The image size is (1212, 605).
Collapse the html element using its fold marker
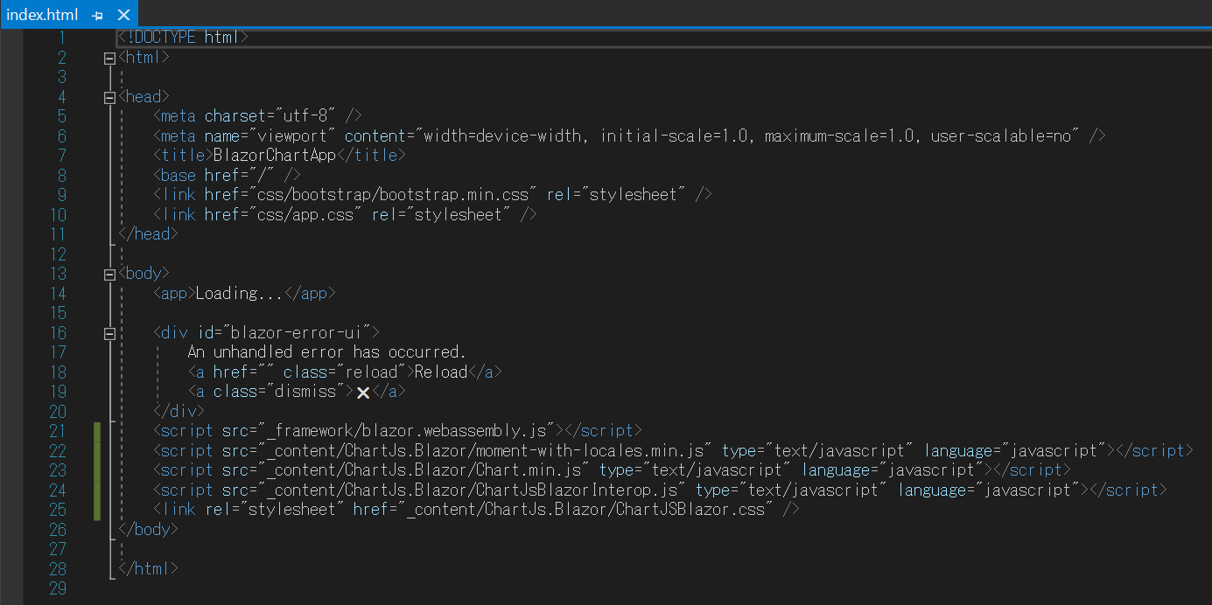(109, 58)
